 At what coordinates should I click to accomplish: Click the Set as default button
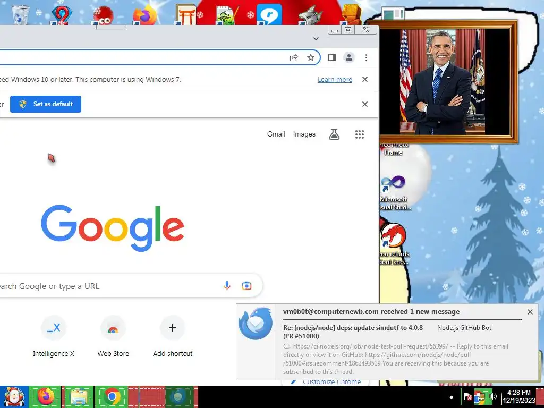coord(46,104)
